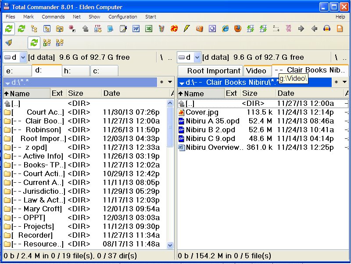Image resolution: width=351 pixels, height=264 pixels.
Task: Click the '05 '06 date sort icon
Action: click(289, 29)
